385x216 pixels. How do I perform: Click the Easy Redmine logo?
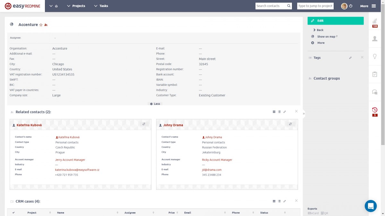(22, 6)
